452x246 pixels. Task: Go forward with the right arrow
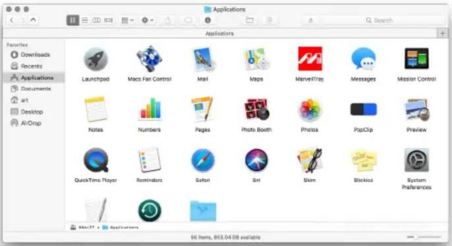click(x=22, y=20)
